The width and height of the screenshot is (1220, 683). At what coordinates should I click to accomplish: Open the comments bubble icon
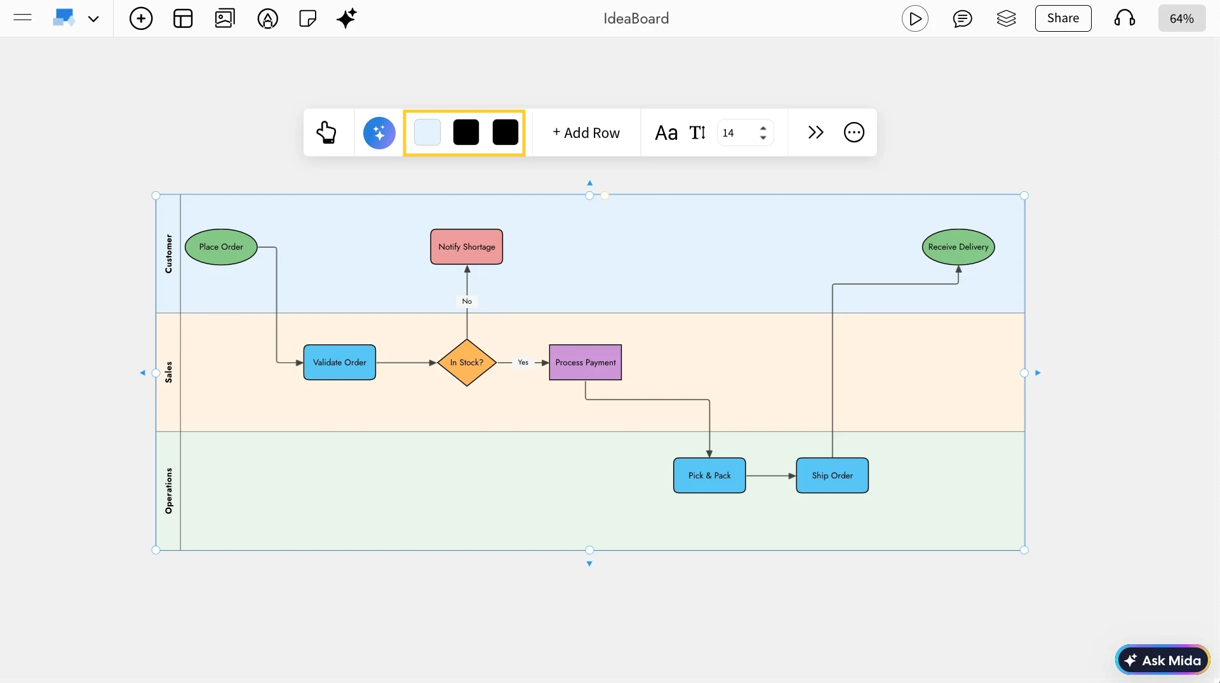click(x=963, y=18)
